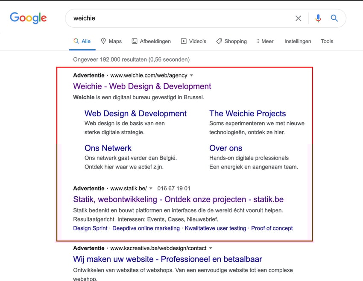The image size is (363, 281).
Task: Open the Tools option
Action: click(327, 41)
